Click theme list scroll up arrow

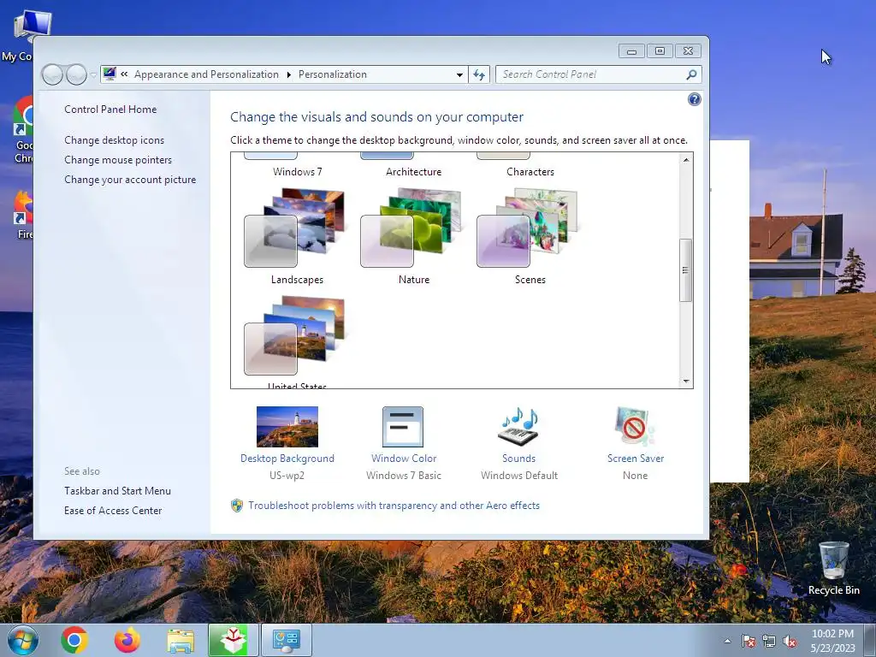click(x=686, y=160)
